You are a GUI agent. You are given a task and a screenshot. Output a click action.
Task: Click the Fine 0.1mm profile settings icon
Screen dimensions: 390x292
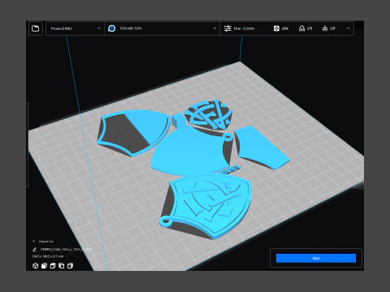point(227,28)
